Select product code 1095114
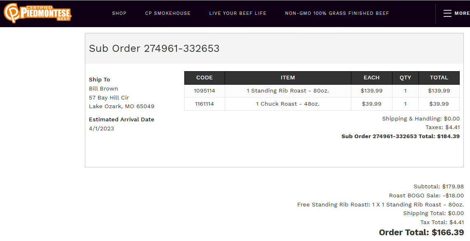Screen dimensions: 470x241 pyautogui.click(x=204, y=91)
